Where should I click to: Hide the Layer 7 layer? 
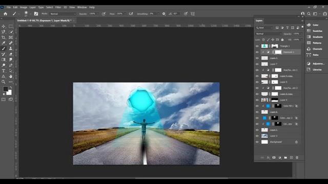point(257,64)
